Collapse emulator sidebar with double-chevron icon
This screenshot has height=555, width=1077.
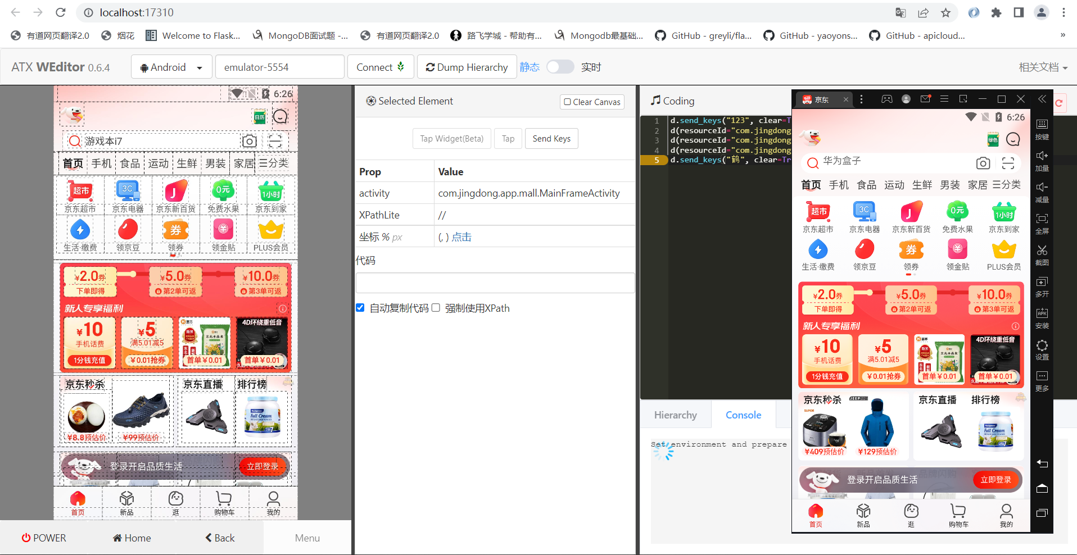[x=1042, y=99]
